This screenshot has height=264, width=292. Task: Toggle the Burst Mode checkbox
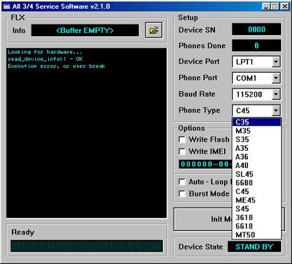click(182, 193)
